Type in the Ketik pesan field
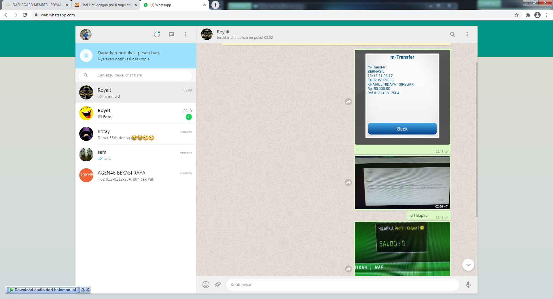This screenshot has height=299, width=553. coord(342,285)
